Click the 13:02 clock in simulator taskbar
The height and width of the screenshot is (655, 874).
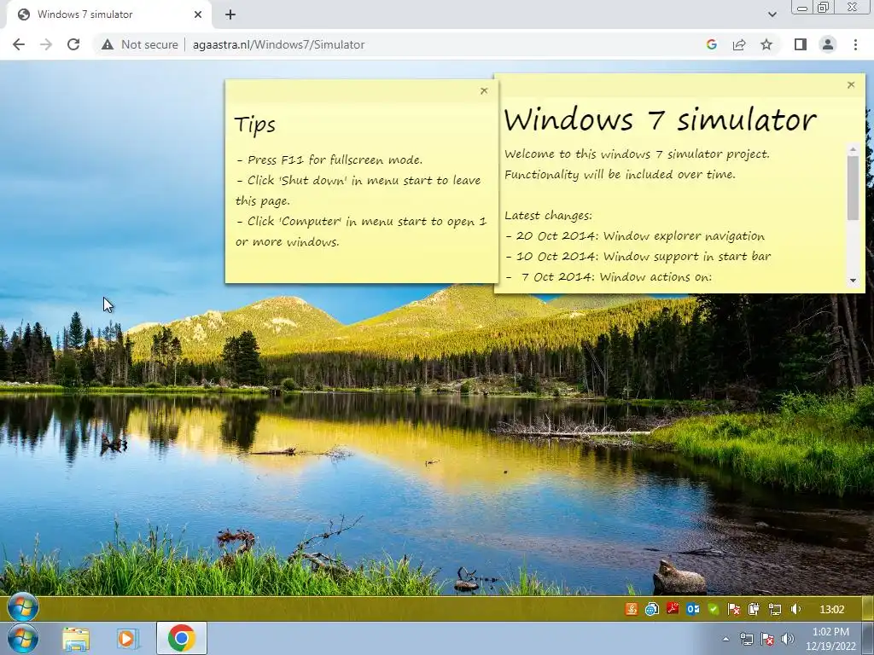pyautogui.click(x=831, y=609)
